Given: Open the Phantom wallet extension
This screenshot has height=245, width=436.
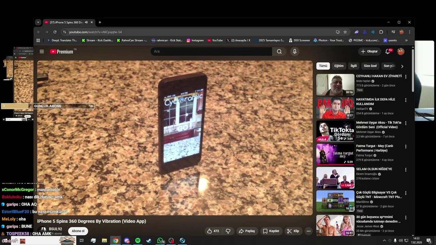Looking at the screenshot, I should pos(356,32).
